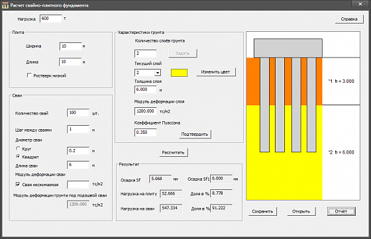Click the Ширина plate width field
The width and height of the screenshot is (371, 239).
(x=71, y=46)
